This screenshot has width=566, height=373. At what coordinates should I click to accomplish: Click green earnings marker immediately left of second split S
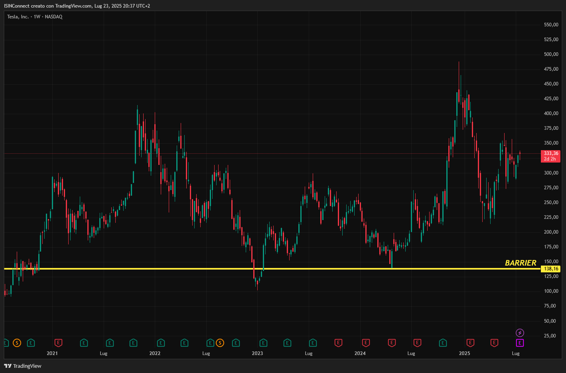pos(210,343)
